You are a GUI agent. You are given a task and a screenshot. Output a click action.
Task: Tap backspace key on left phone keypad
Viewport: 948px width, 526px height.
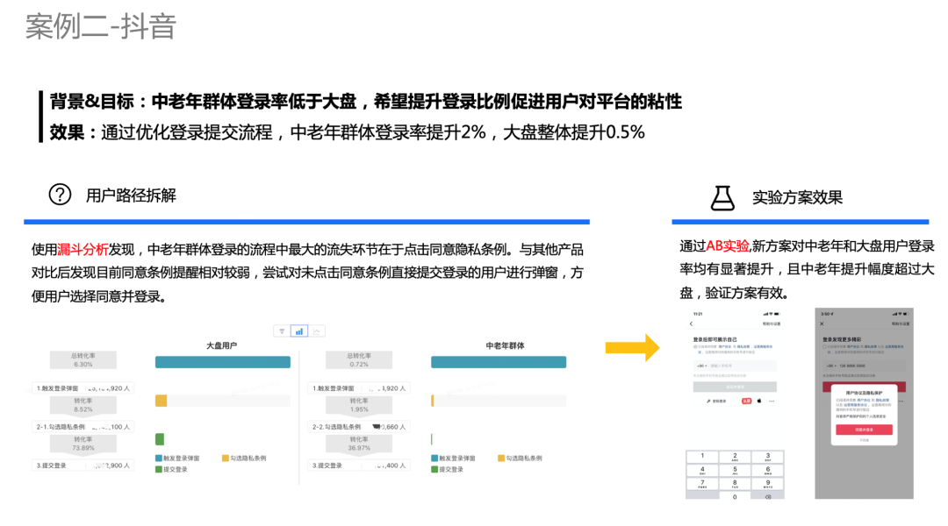click(768, 496)
